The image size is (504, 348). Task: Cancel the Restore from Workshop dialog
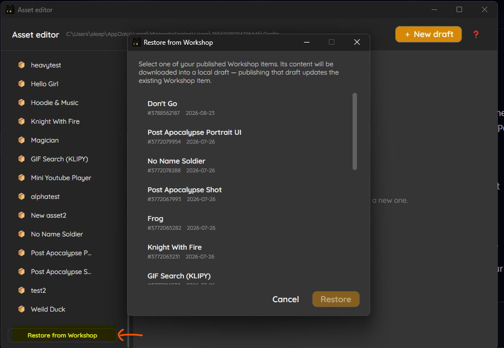286,299
